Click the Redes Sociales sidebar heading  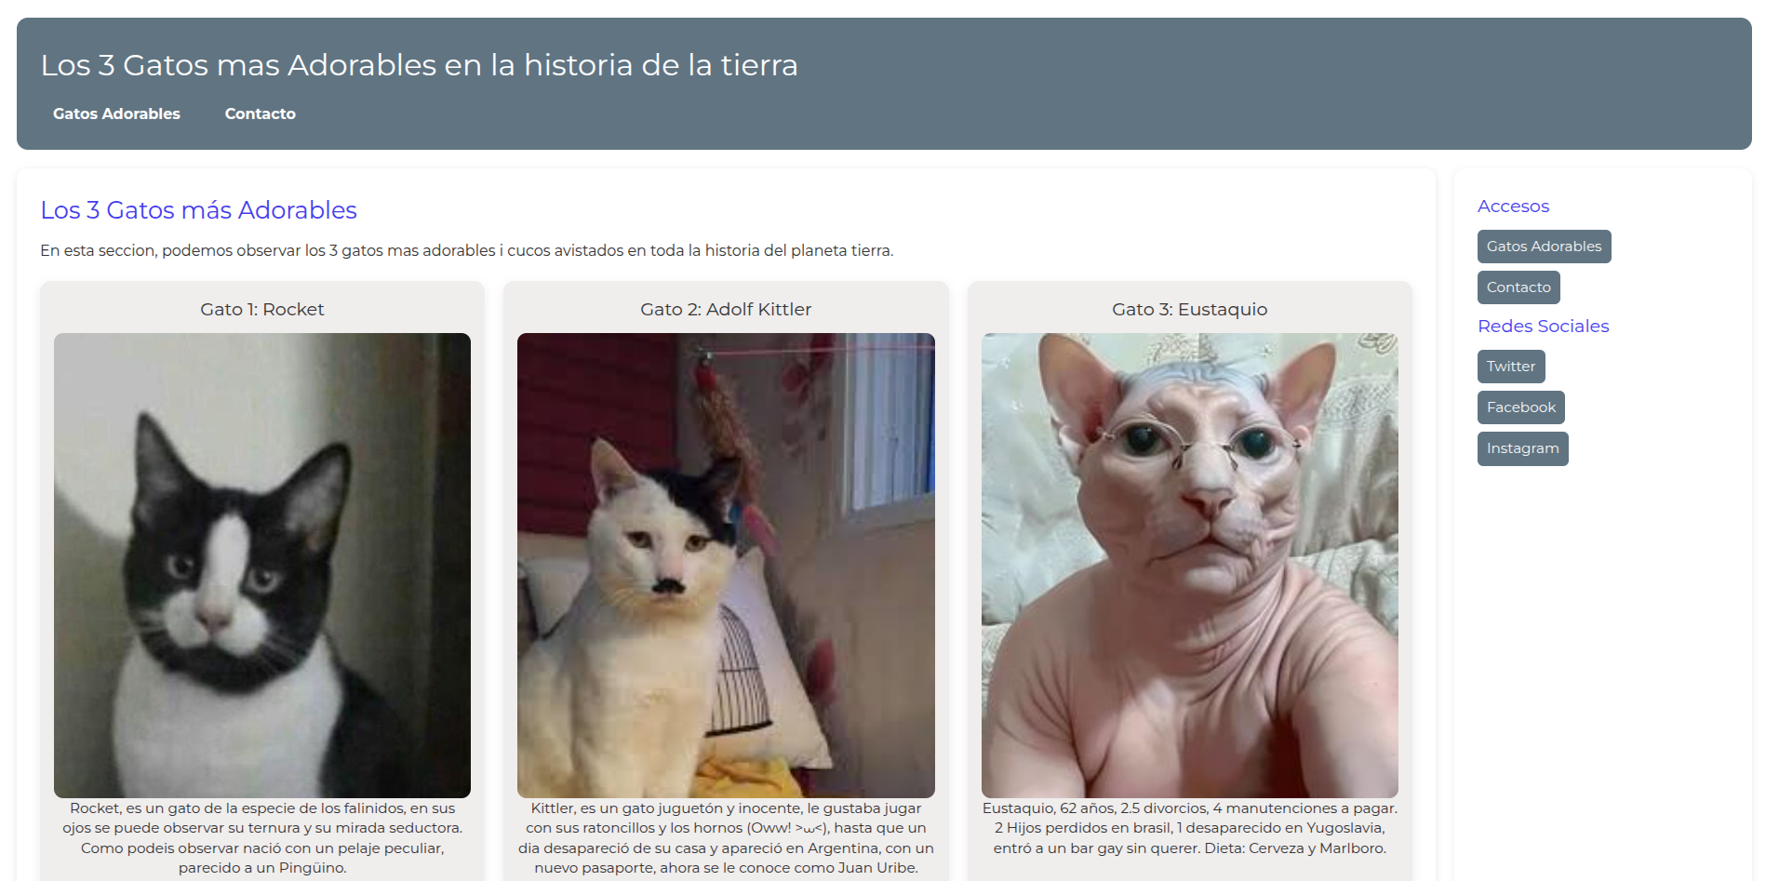(1543, 327)
